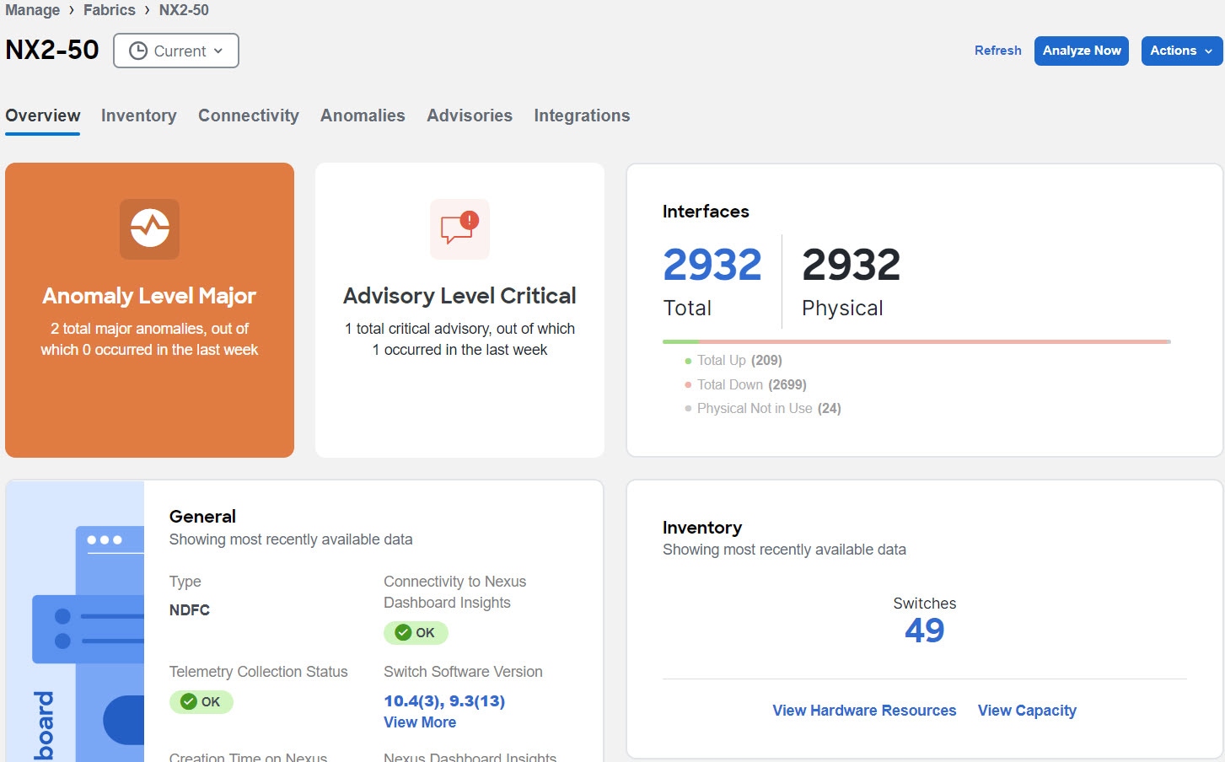Click the anomaly heartbeat pulse icon

(149, 228)
